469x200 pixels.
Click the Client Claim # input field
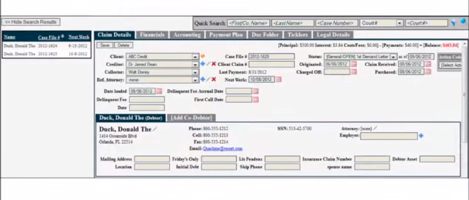pyautogui.click(x=271, y=64)
